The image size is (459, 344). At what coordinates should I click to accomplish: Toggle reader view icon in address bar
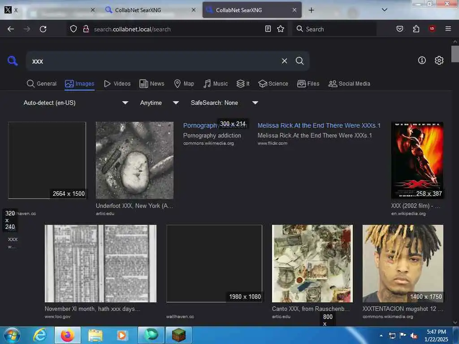[x=268, y=29]
